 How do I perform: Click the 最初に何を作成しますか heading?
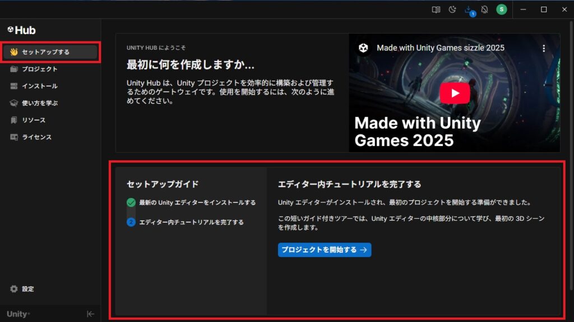pos(191,65)
